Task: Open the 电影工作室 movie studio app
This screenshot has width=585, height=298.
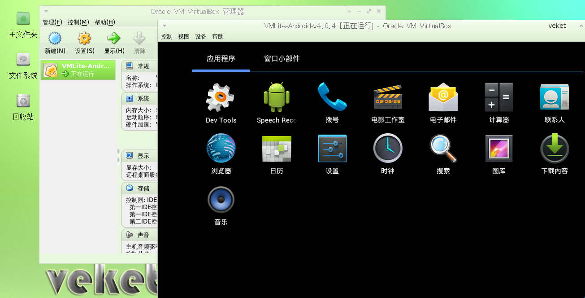Action: click(x=388, y=103)
